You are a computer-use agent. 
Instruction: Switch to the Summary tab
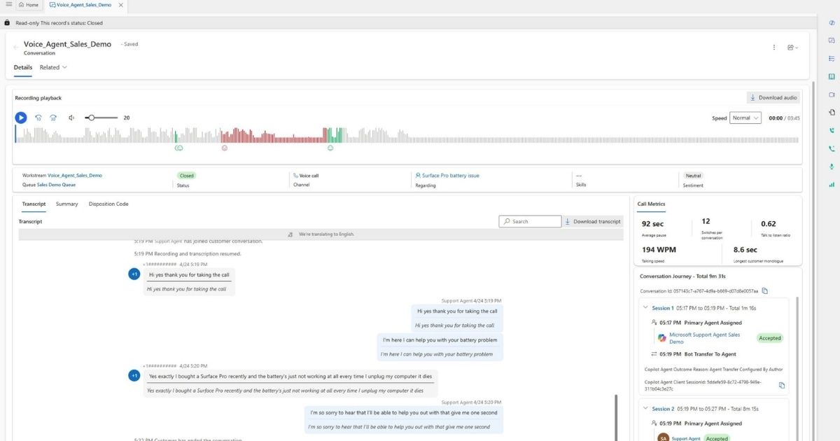(x=67, y=204)
